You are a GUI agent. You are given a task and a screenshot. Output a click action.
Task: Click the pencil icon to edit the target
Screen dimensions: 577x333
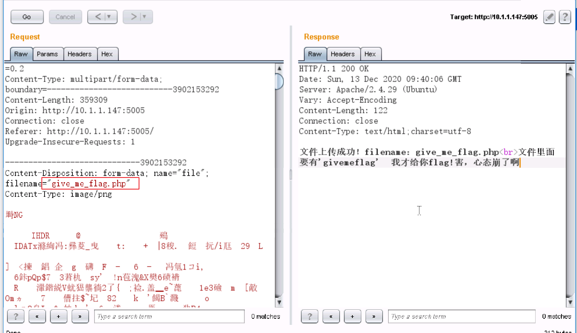[x=549, y=17]
